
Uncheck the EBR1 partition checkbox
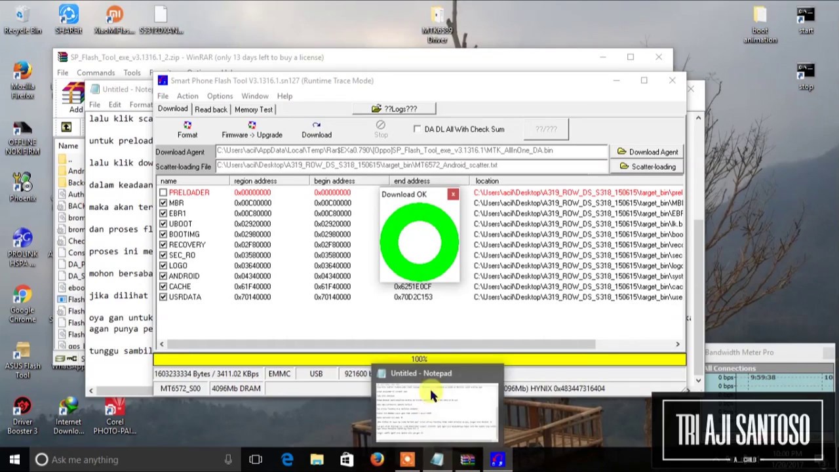point(163,214)
